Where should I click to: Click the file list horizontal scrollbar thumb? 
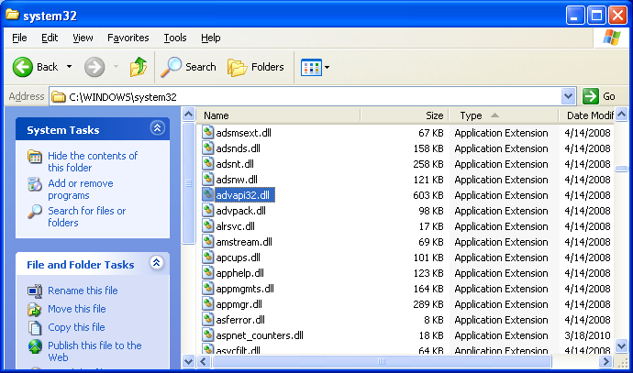tap(382, 361)
